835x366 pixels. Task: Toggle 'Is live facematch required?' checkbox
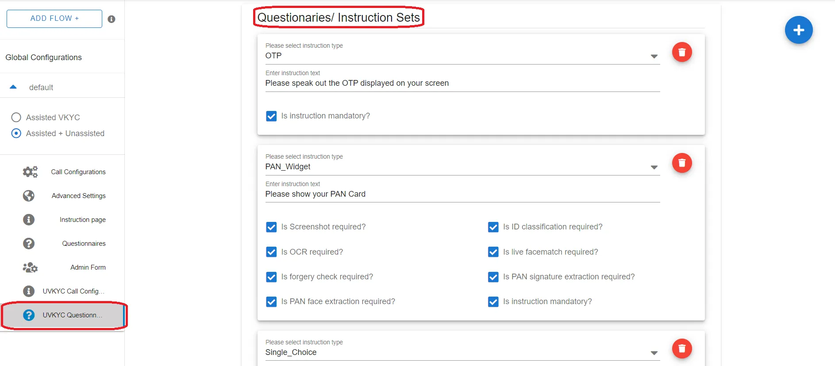click(493, 252)
